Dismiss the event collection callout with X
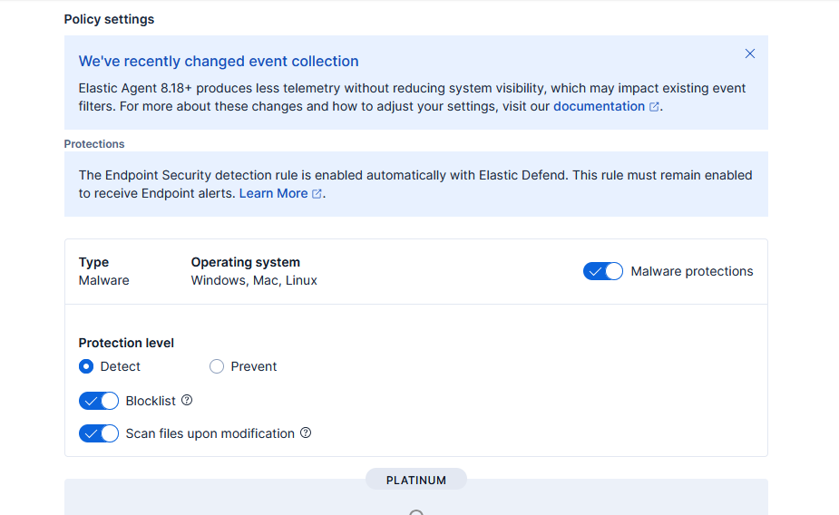Viewport: 839px width, 515px height. (749, 53)
